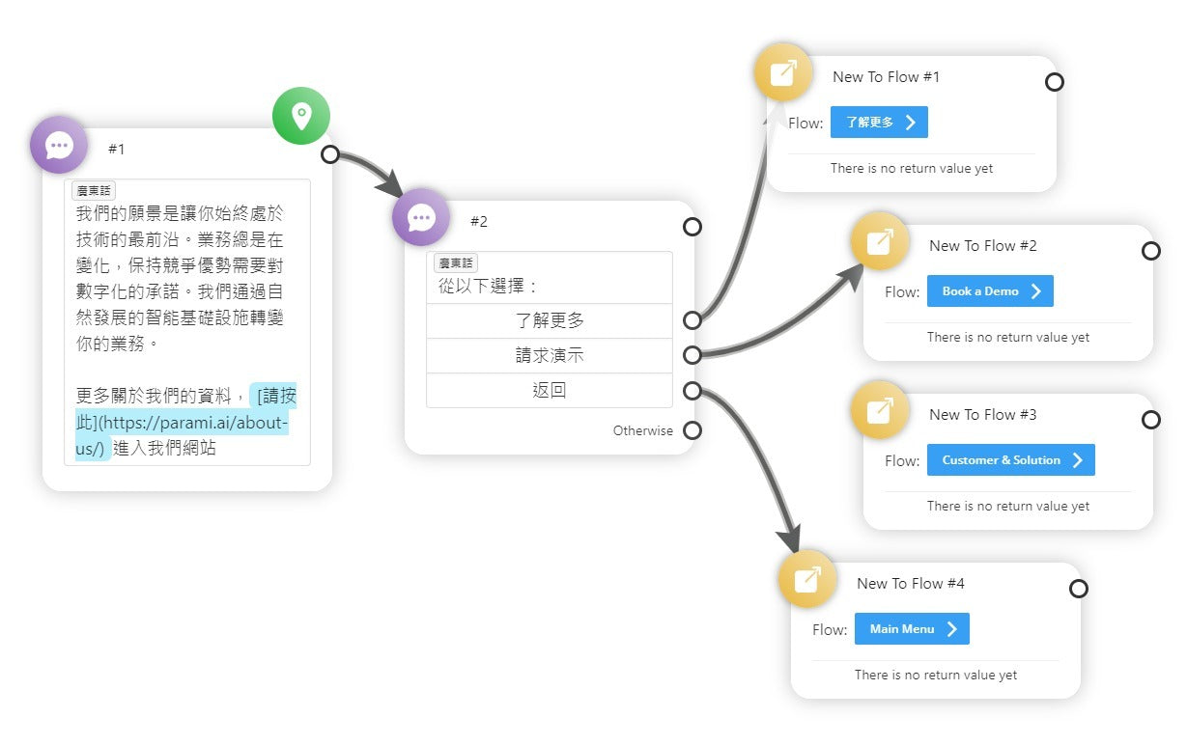Viewport: 1187px width, 745px height.
Task: Select the 返回 option in node #2
Action: pos(550,391)
